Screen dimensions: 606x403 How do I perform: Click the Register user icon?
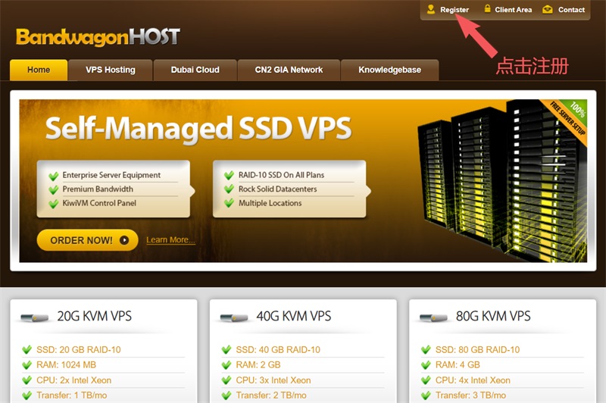(430, 9)
